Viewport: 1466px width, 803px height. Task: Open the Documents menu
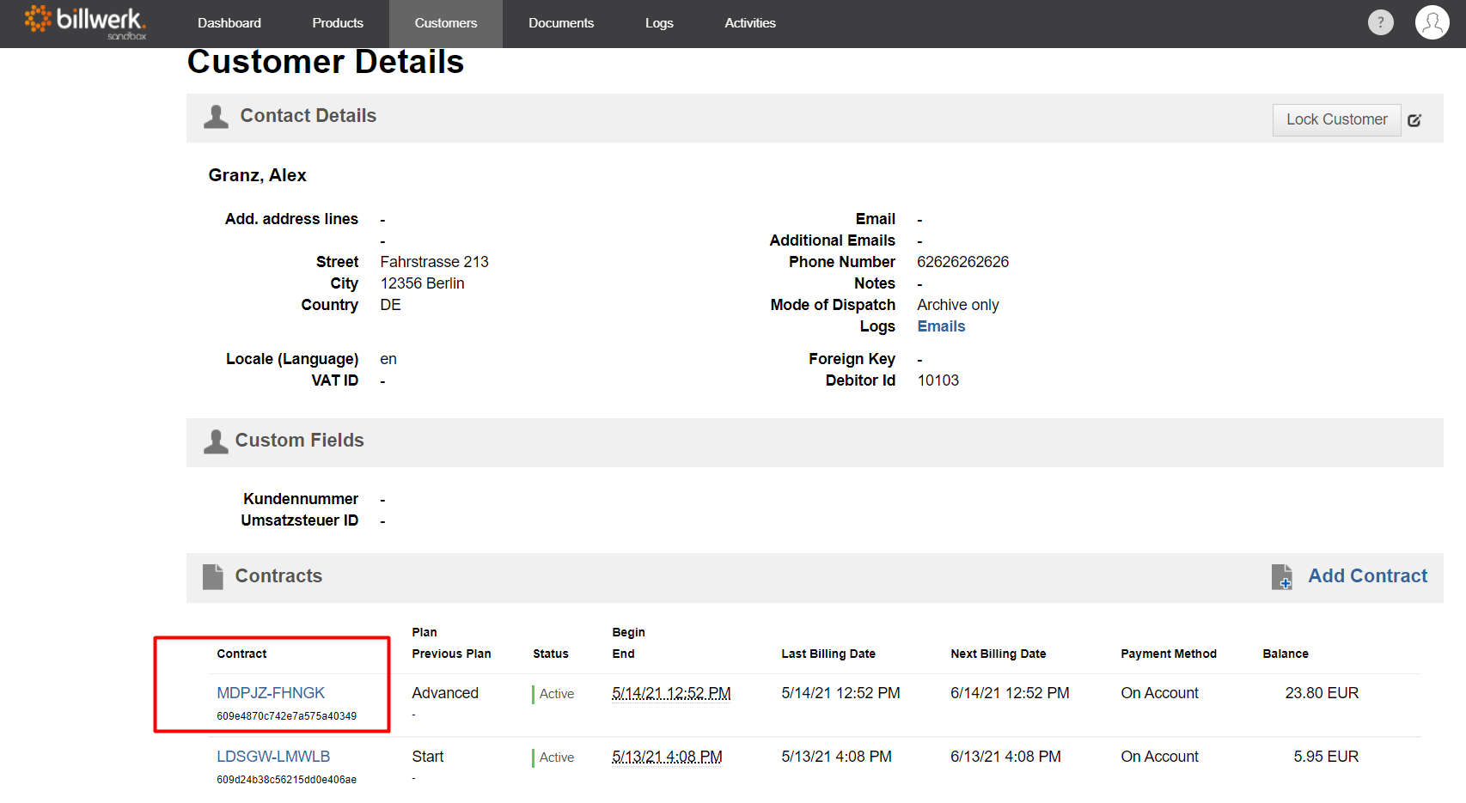click(x=561, y=23)
